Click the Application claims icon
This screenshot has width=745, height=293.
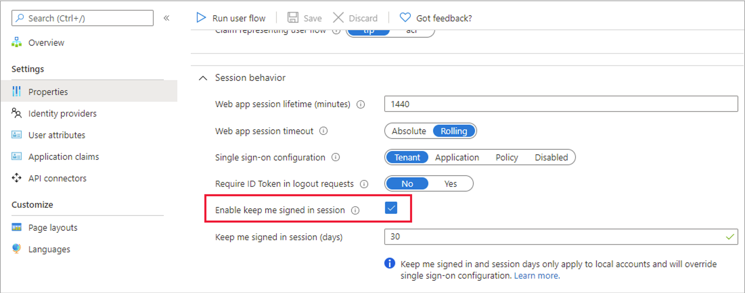click(16, 156)
